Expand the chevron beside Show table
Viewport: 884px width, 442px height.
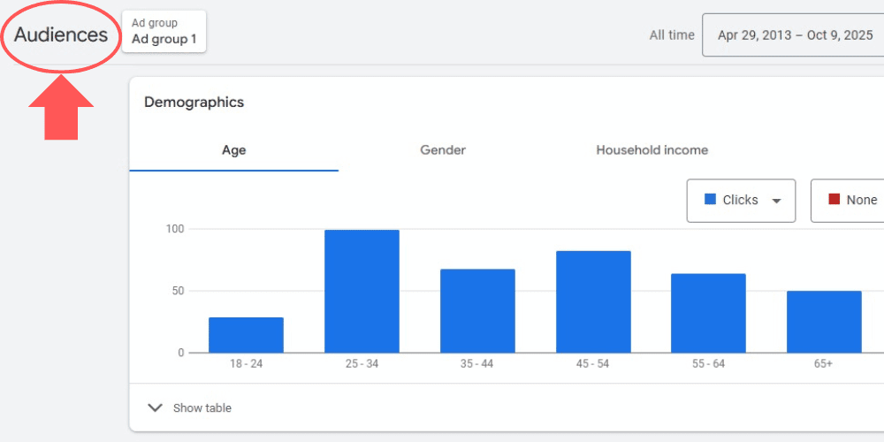click(156, 408)
